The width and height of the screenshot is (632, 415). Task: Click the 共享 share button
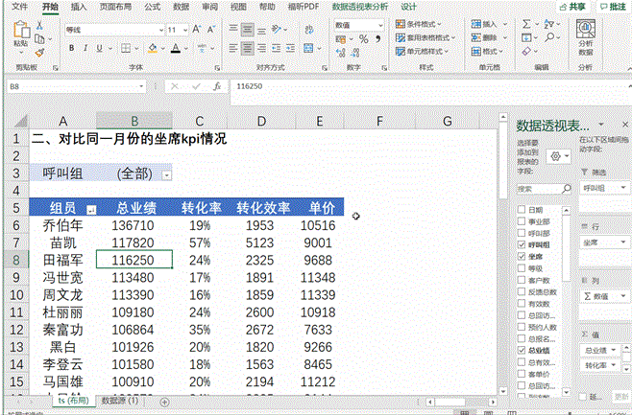[x=573, y=7]
